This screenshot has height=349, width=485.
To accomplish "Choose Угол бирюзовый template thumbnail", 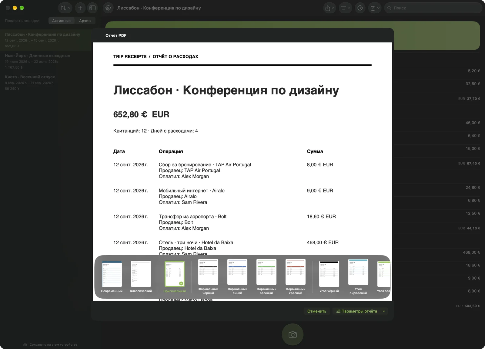I will [x=358, y=272].
